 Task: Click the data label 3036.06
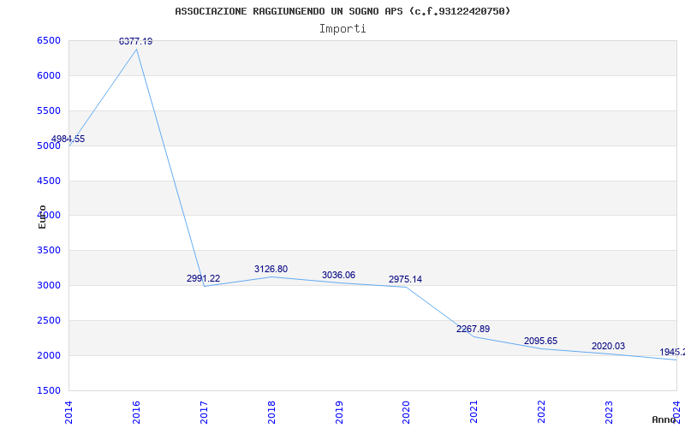point(338,275)
